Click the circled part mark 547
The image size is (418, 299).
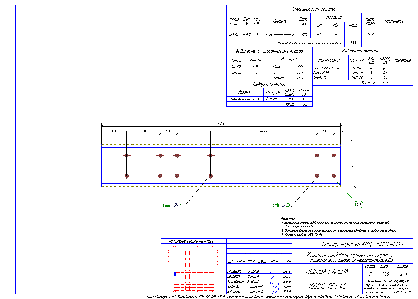pos(358,205)
